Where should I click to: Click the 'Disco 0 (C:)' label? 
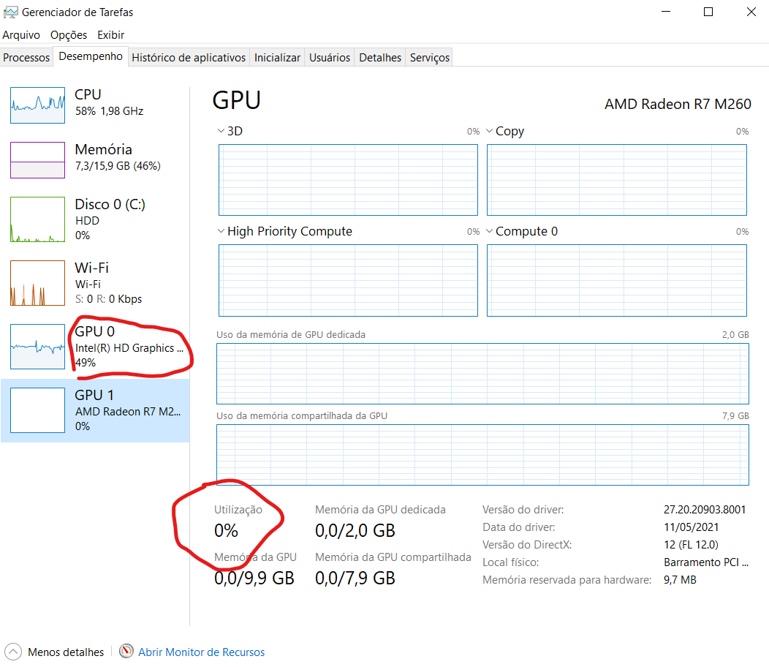click(110, 204)
